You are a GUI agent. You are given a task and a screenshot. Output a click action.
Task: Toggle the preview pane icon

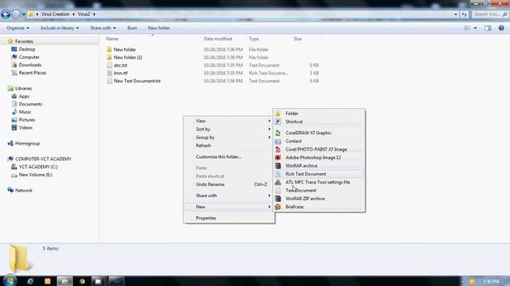pyautogui.click(x=488, y=29)
